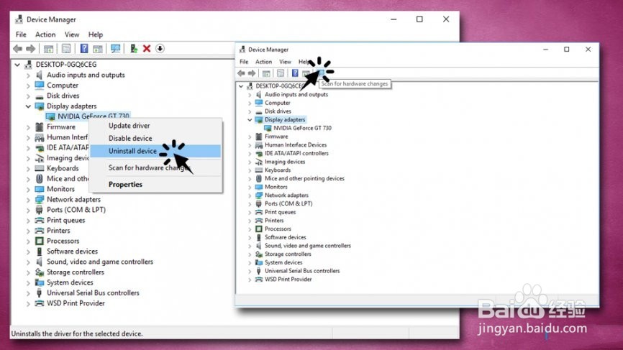Click Show/Hide Console Tree icon in right window
Viewport: 623px width, 350px height.
(x=266, y=73)
